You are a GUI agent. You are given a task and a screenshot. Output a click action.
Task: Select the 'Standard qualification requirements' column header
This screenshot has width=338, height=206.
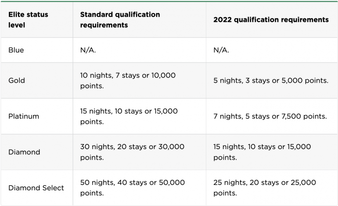[120, 20]
